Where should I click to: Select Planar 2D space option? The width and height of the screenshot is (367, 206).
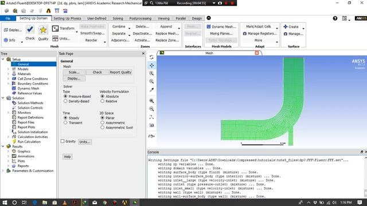point(102,118)
